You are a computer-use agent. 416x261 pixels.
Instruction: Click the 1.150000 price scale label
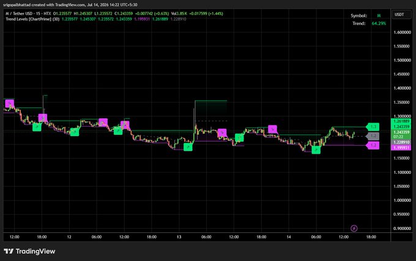point(402,158)
